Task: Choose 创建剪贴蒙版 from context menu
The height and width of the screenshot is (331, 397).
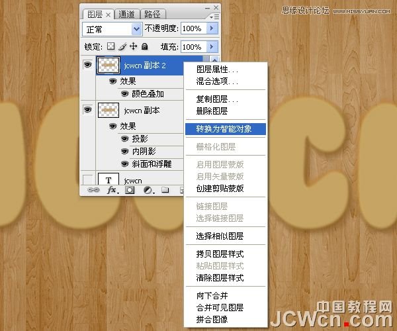Action: point(220,189)
